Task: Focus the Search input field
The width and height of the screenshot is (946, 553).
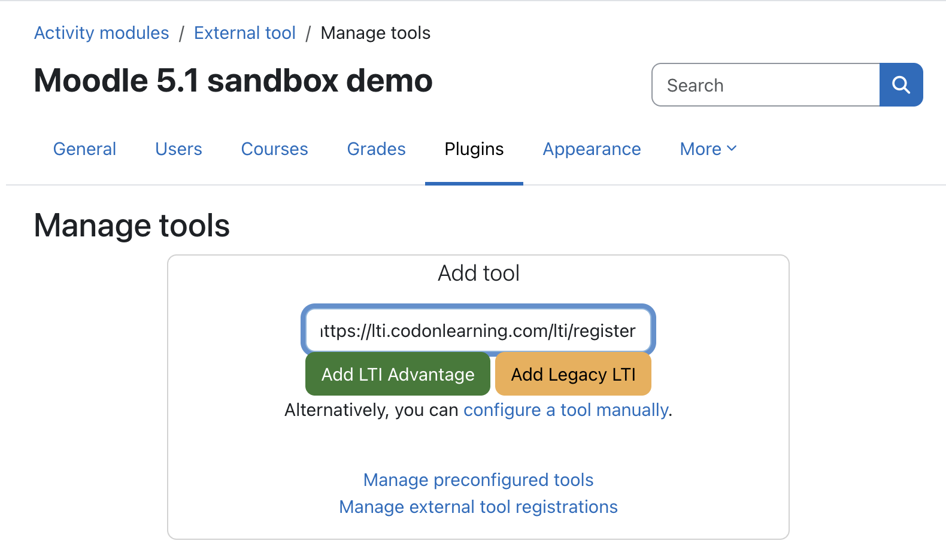Action: pyautogui.click(x=766, y=85)
